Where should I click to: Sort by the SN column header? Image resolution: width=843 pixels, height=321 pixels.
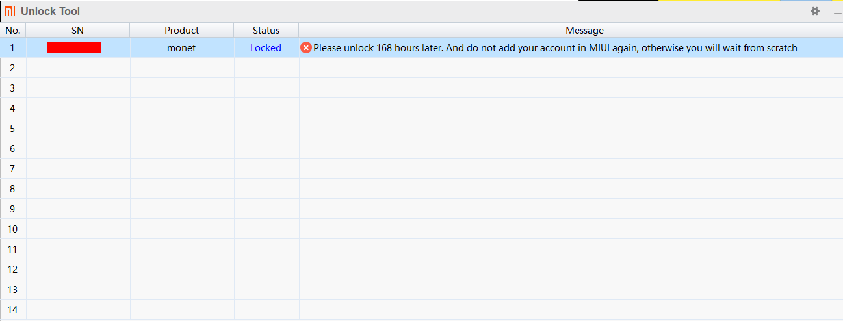pyautogui.click(x=78, y=30)
